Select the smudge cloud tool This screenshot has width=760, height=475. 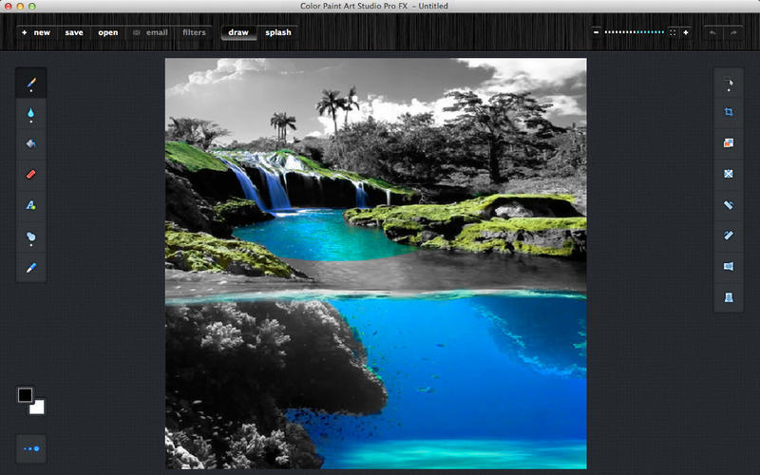(x=31, y=237)
